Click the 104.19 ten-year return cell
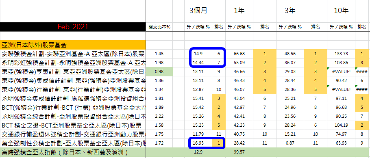This screenshot has width=370, height=158. 341,125
